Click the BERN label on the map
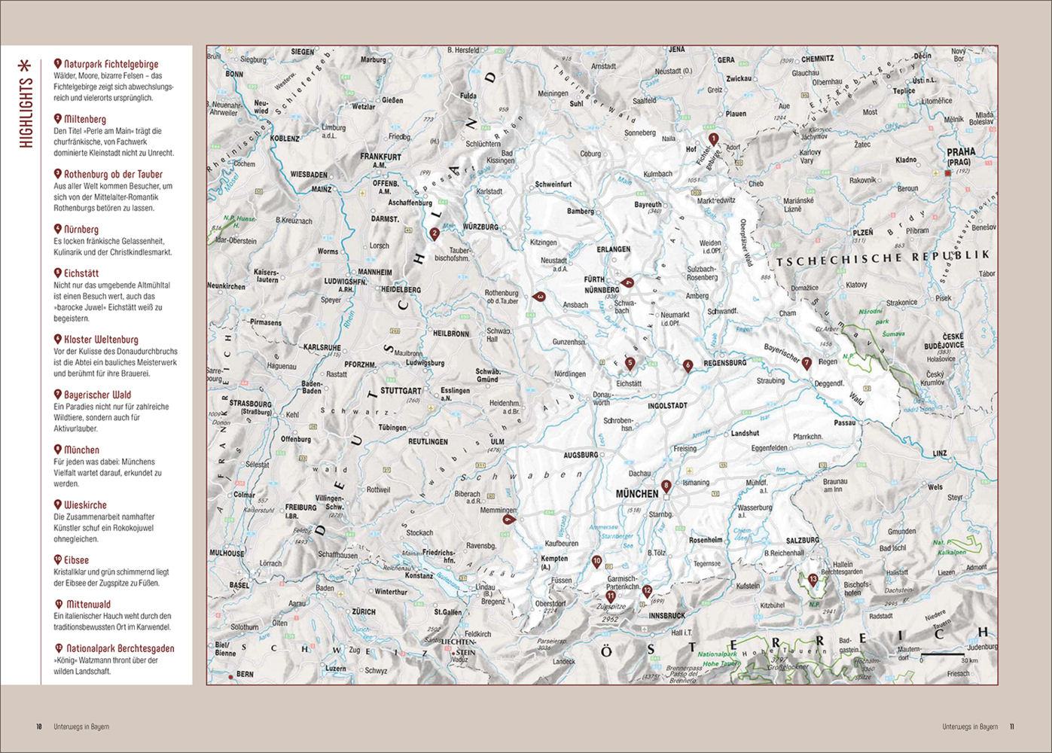Image resolution: width=1052 pixels, height=753 pixels. (245, 674)
